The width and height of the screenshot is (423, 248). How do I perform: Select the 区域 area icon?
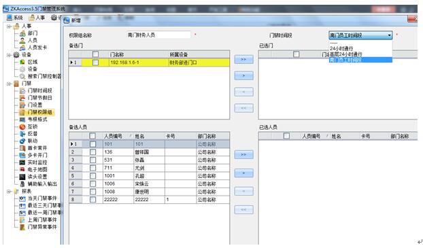point(22,62)
